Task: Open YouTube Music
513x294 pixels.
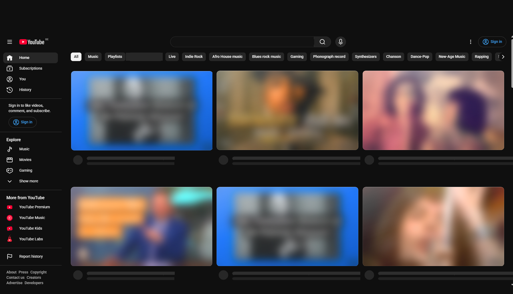Action: 30,218
